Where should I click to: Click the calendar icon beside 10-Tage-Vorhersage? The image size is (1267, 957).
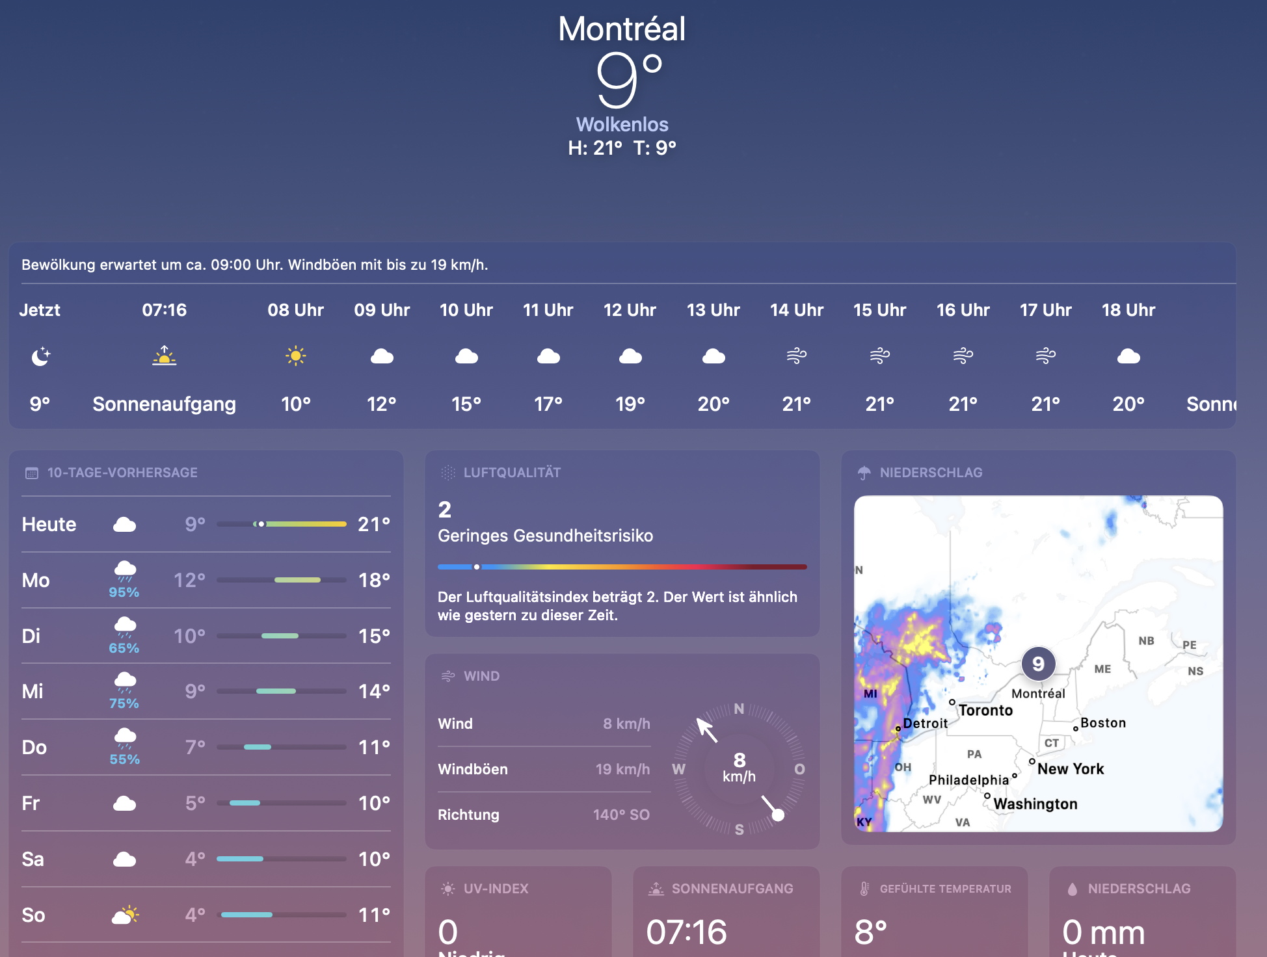[x=31, y=473]
